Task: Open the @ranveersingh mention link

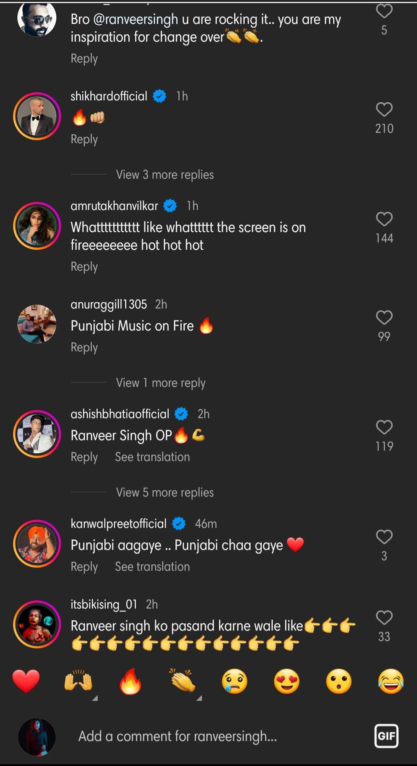Action: 136,19
